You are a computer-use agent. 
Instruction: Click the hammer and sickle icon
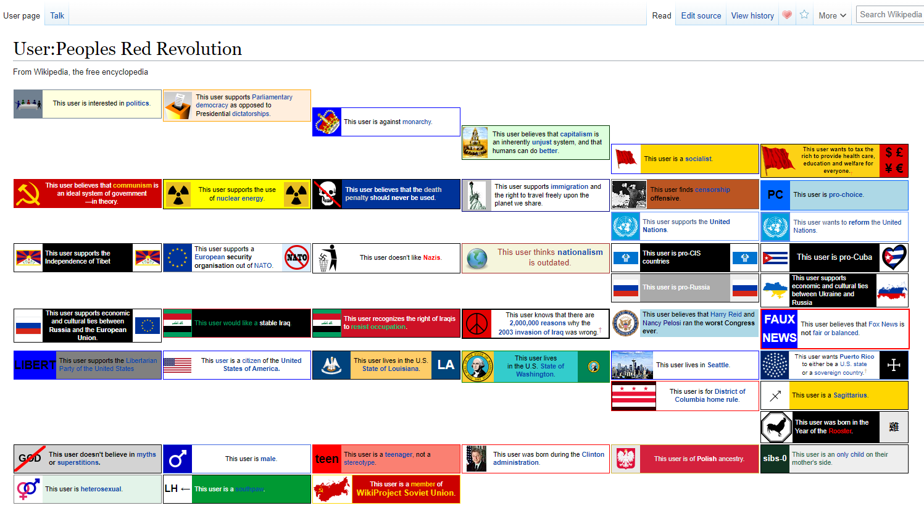tap(28, 194)
